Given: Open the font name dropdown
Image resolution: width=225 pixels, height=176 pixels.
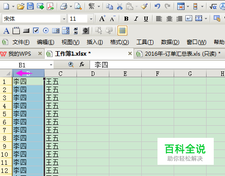Looking at the screenshot, I should pos(64,19).
